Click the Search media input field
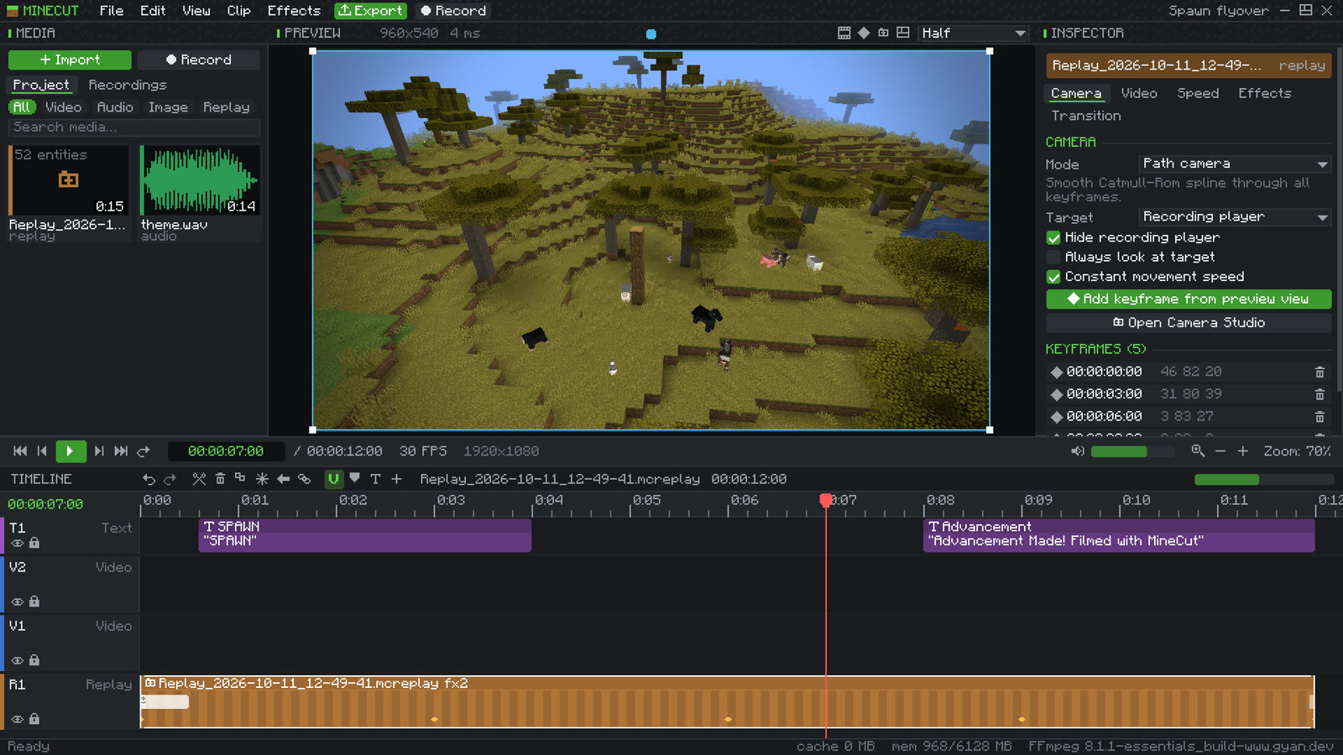 pyautogui.click(x=134, y=127)
